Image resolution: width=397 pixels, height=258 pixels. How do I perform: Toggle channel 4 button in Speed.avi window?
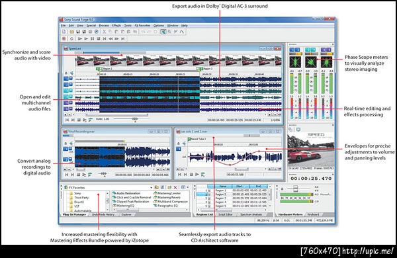tap(66, 97)
